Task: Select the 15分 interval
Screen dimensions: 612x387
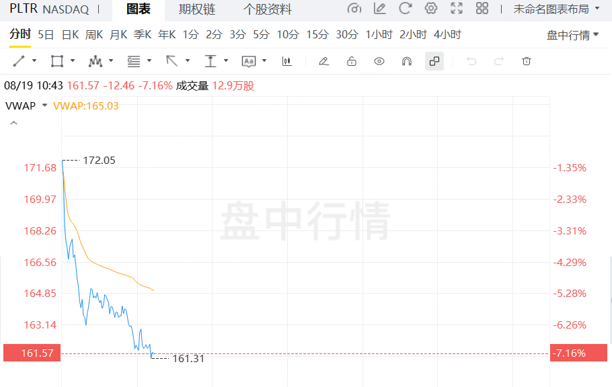Action: click(x=317, y=35)
